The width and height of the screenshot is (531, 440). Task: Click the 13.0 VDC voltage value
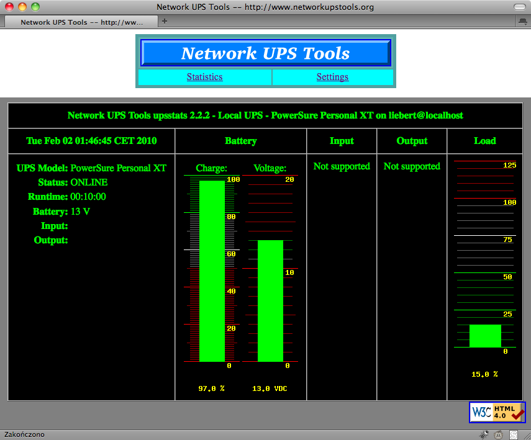point(270,388)
